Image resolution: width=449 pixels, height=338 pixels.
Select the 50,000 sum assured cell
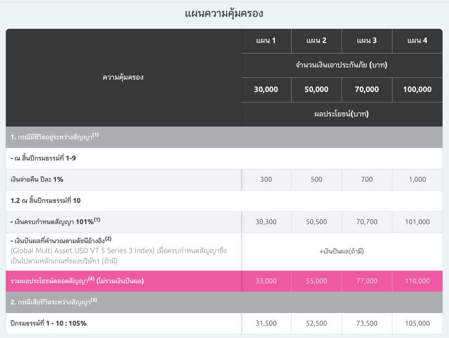(x=316, y=90)
